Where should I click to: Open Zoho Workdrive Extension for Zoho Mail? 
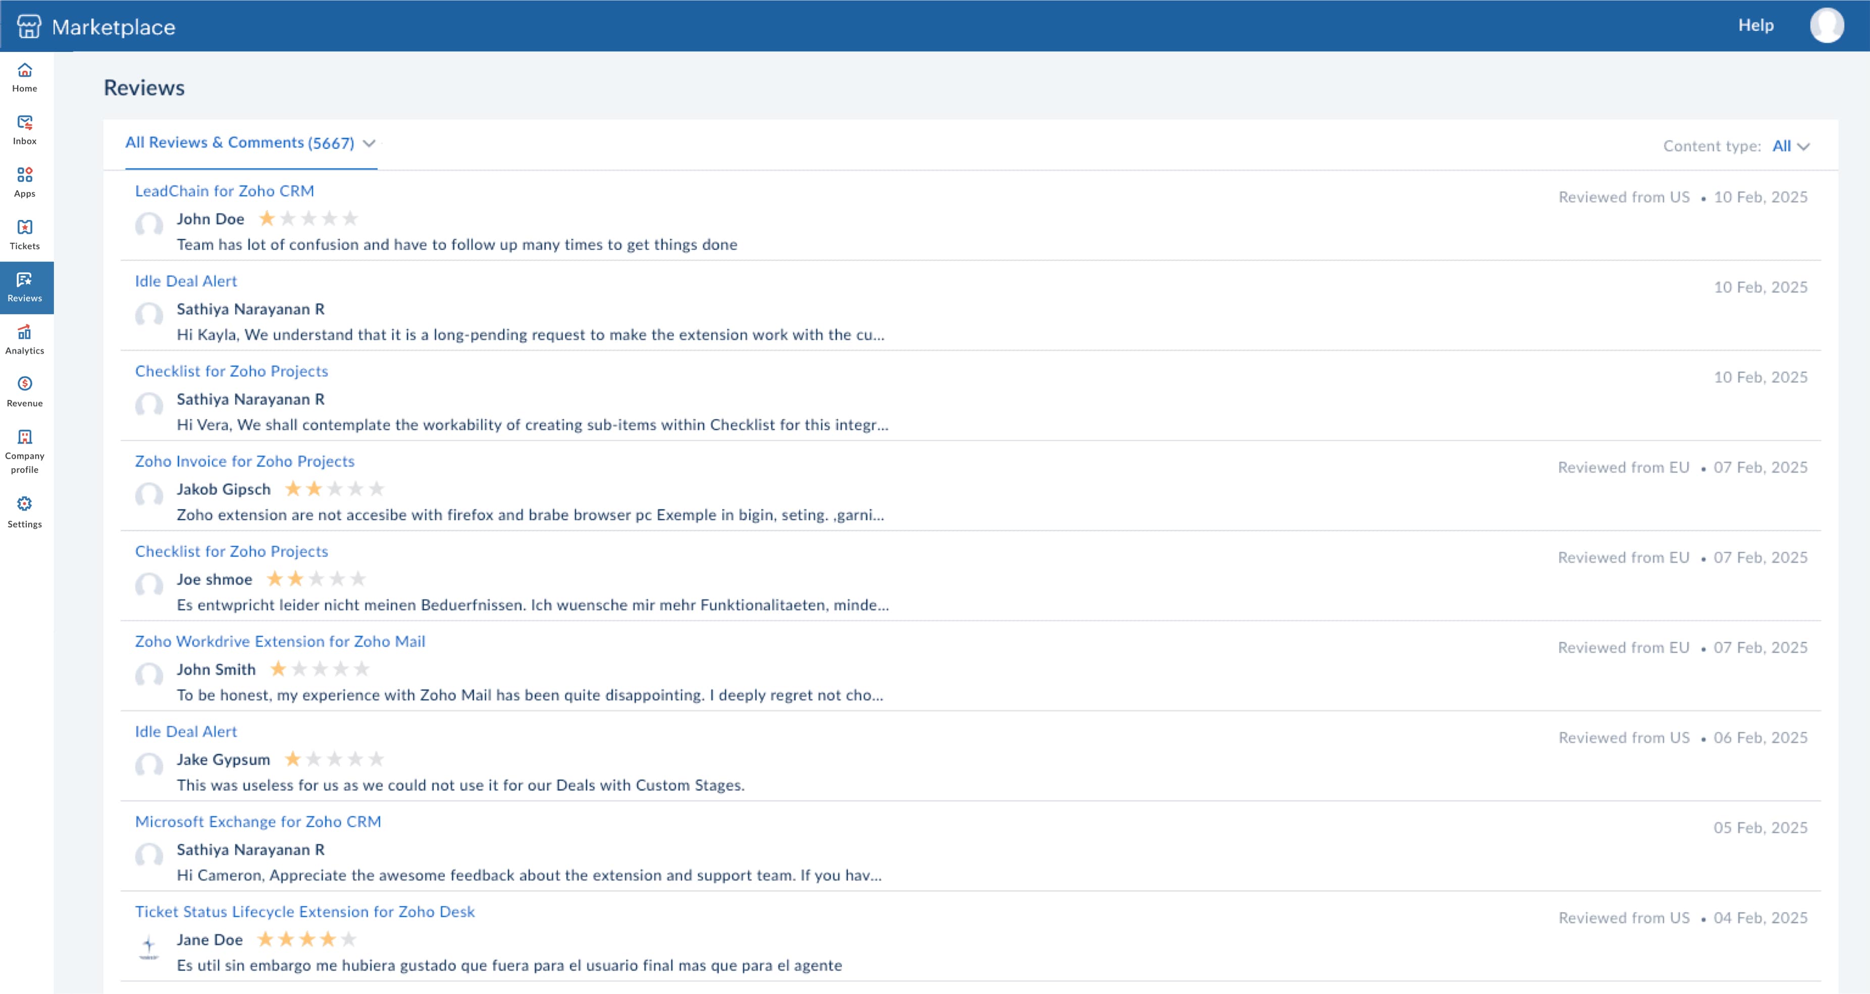click(x=280, y=641)
